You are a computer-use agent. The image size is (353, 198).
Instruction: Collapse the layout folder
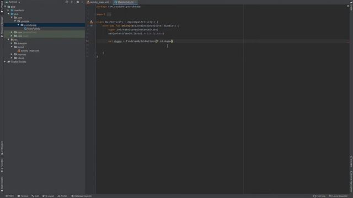click(12, 47)
